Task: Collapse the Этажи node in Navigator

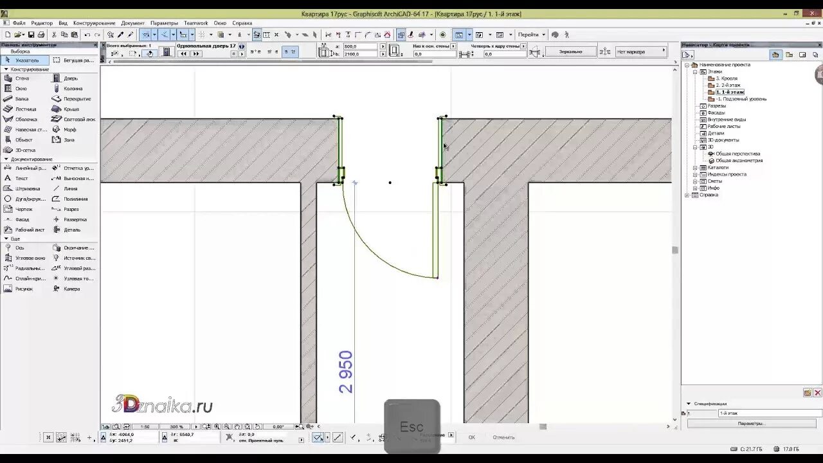Action: click(695, 72)
